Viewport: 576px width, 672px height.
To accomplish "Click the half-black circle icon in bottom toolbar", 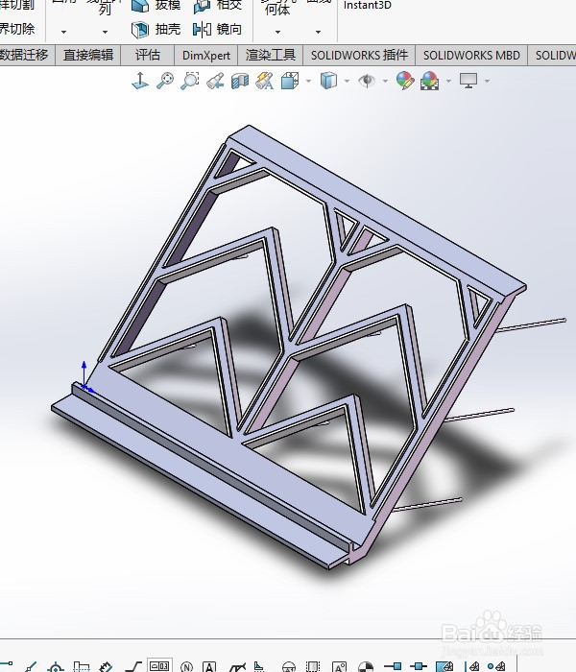I will point(366,667).
